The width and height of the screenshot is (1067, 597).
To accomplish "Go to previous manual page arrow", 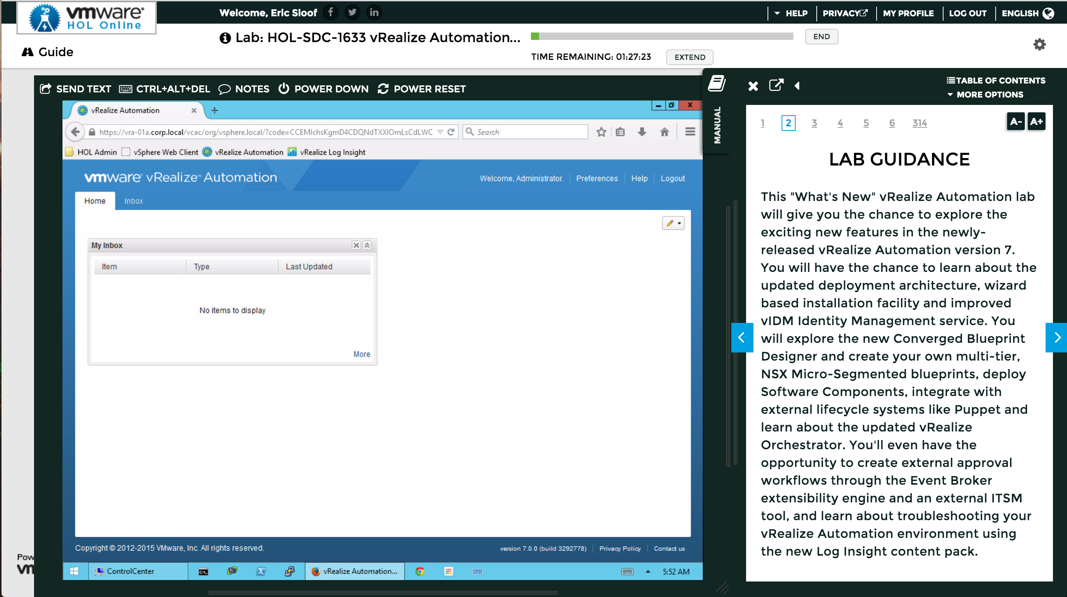I will tap(742, 338).
